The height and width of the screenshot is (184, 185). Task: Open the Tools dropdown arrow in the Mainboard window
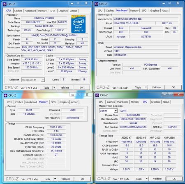tap(146, 87)
